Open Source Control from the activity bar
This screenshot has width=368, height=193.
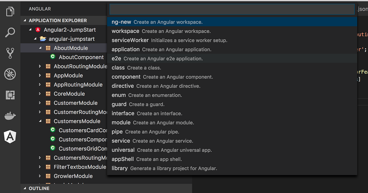click(x=10, y=53)
